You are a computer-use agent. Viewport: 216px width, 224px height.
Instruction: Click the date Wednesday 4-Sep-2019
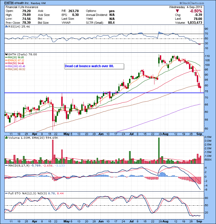click(x=185, y=7)
